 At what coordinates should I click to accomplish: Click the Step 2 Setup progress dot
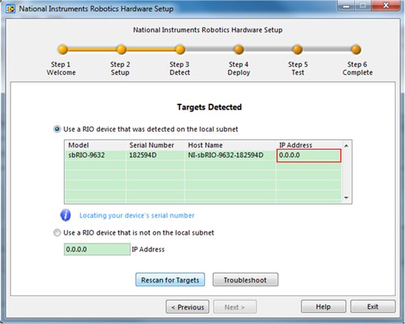122,50
